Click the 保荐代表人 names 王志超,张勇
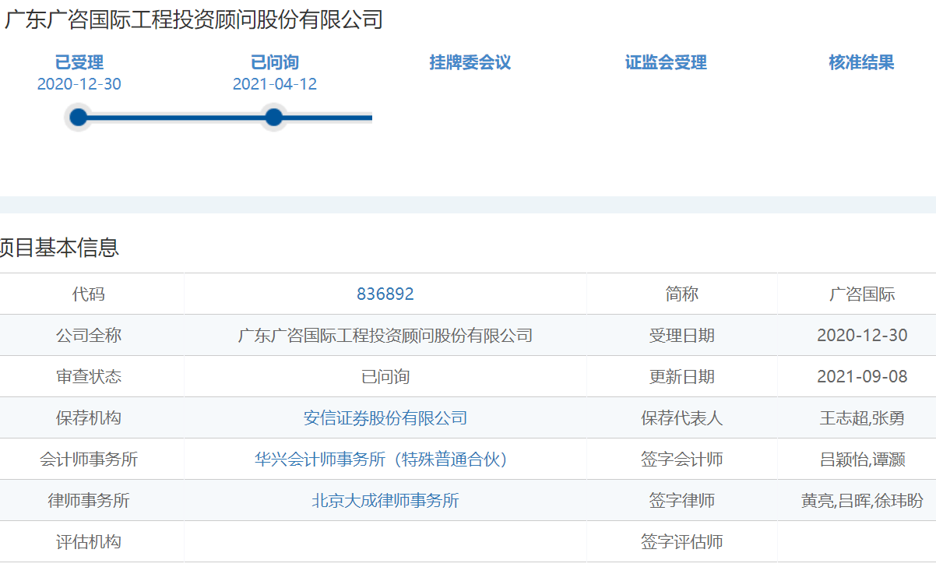Image resolution: width=936 pixels, height=567 pixels. 862,418
